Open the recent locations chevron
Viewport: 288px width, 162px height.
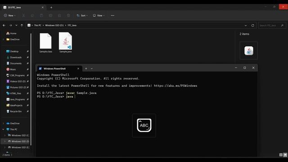click(x=16, y=25)
